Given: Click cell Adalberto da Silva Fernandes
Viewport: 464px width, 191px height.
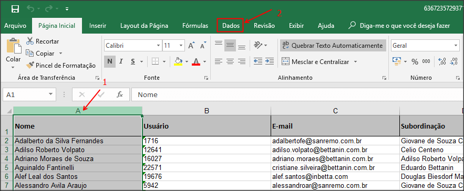Looking at the screenshot, I should point(78,141).
